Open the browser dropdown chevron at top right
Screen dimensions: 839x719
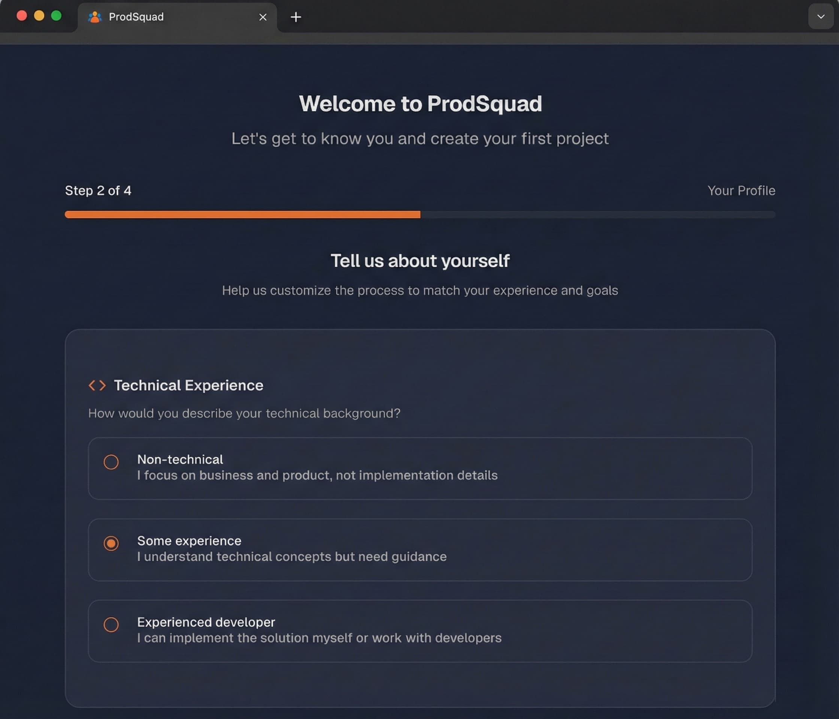[820, 16]
